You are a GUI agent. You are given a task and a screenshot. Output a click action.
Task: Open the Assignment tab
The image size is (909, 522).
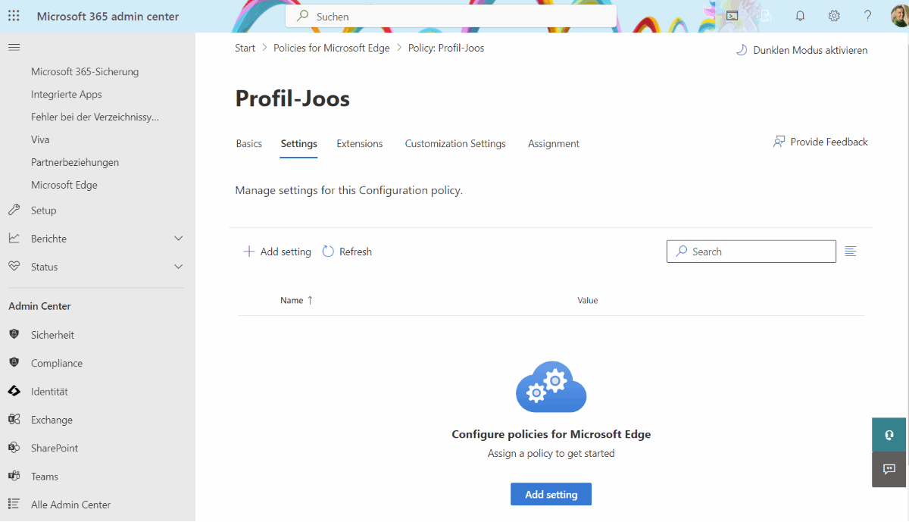pos(553,143)
